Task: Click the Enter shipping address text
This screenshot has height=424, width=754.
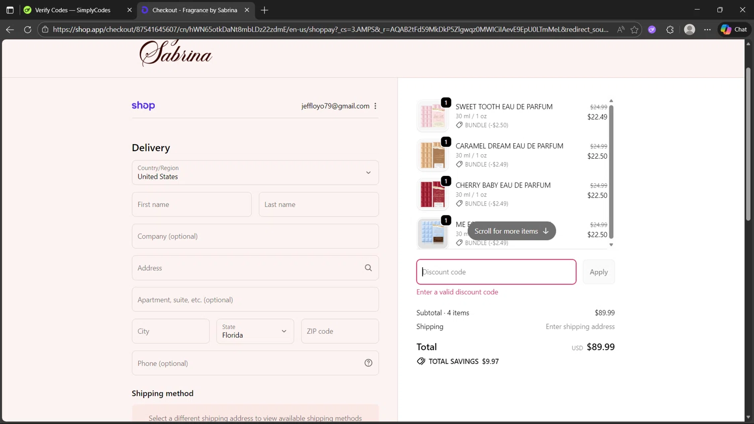Action: pos(580,327)
